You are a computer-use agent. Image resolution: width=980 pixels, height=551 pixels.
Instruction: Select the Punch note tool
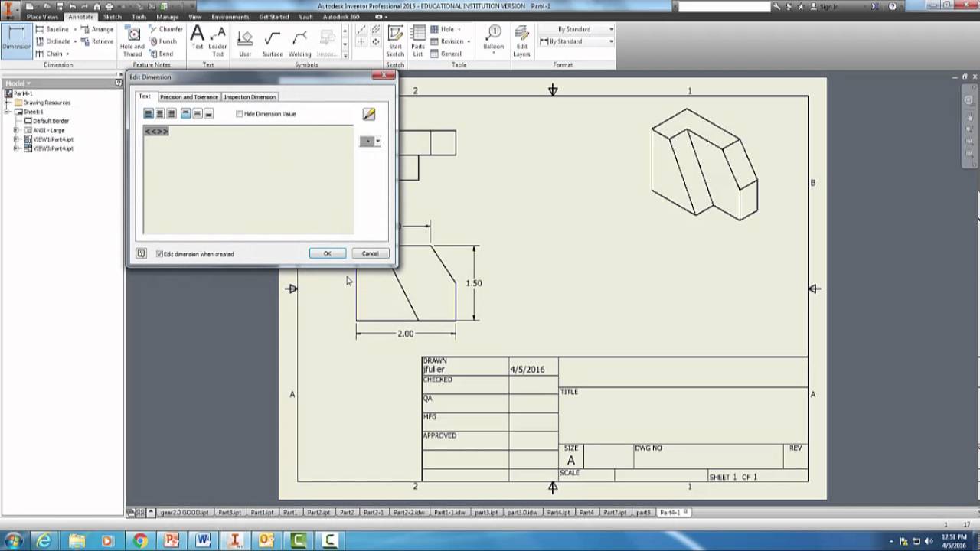(x=162, y=41)
